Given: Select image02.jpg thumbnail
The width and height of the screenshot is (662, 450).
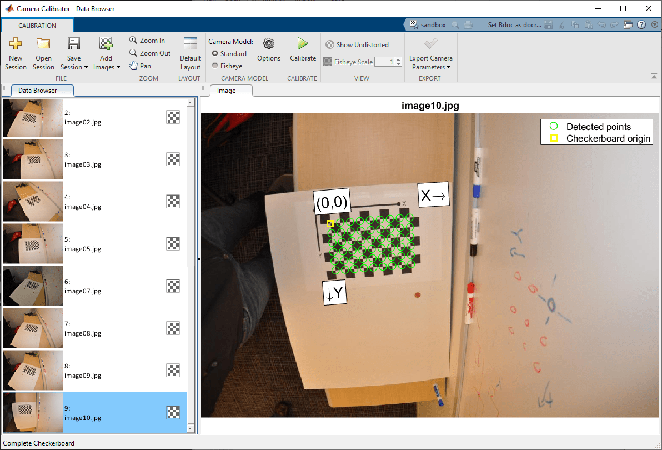Looking at the screenshot, I should coord(33,118).
